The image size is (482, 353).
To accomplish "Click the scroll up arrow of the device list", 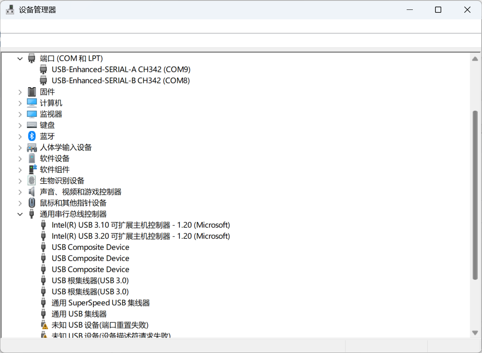I will click(475, 59).
